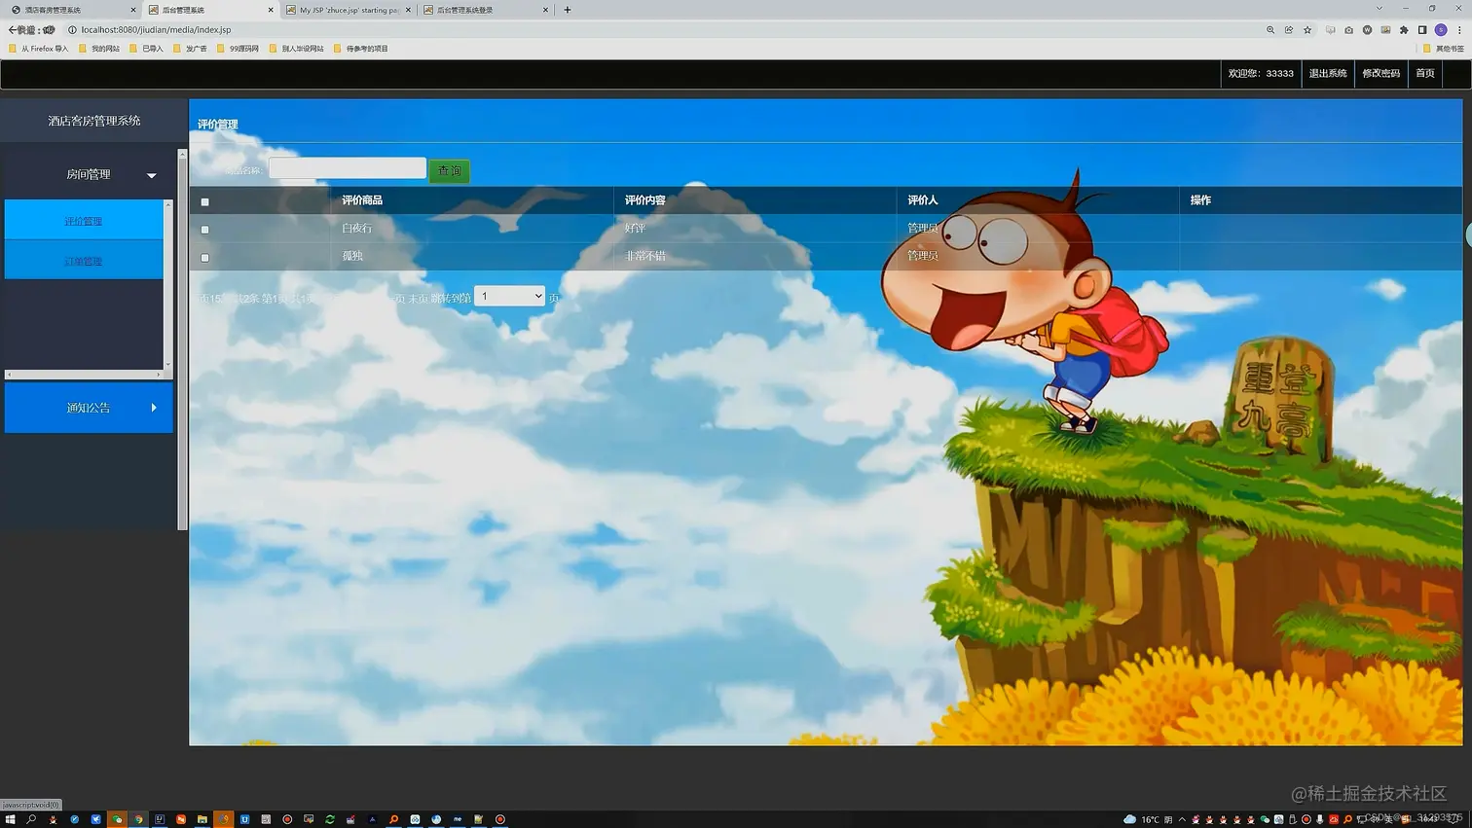1472x828 pixels.
Task: Click the green 查询 search button
Action: pyautogui.click(x=449, y=170)
